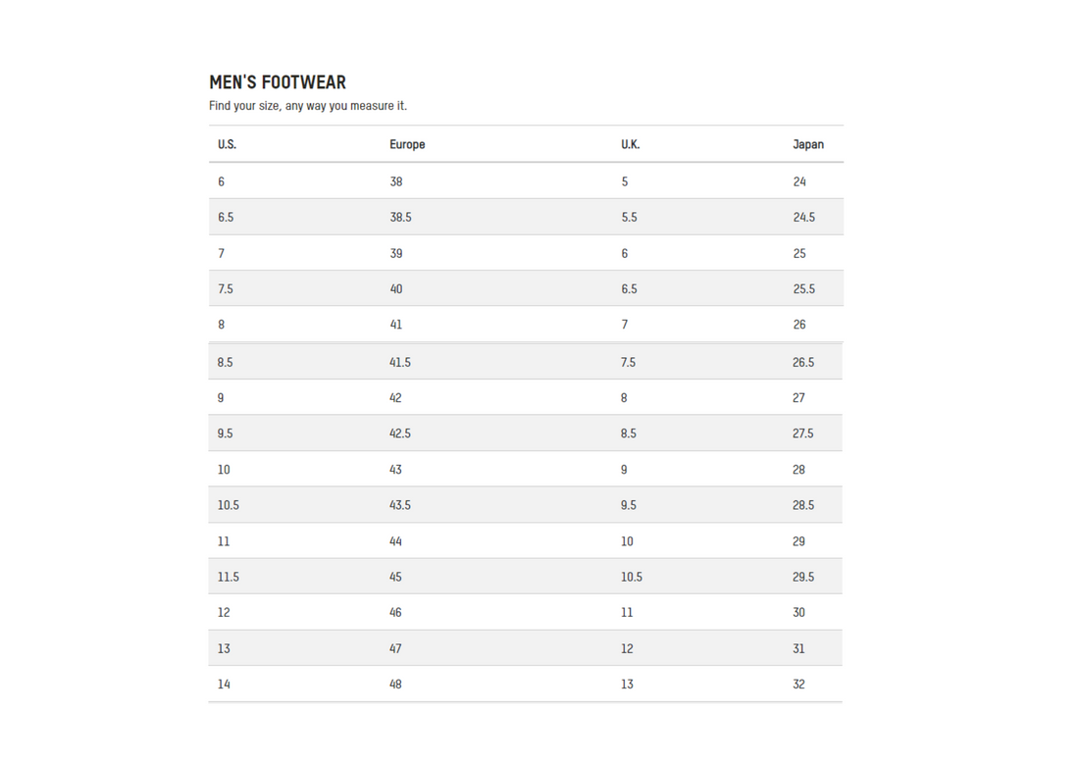Viewport: 1079px width, 763px height.
Task: Click Europe size 38.5 cell
Action: pyautogui.click(x=400, y=217)
